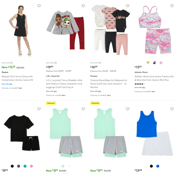Heart the blue tank and white skort set
Screen dimensions: 177x174
[172, 109]
